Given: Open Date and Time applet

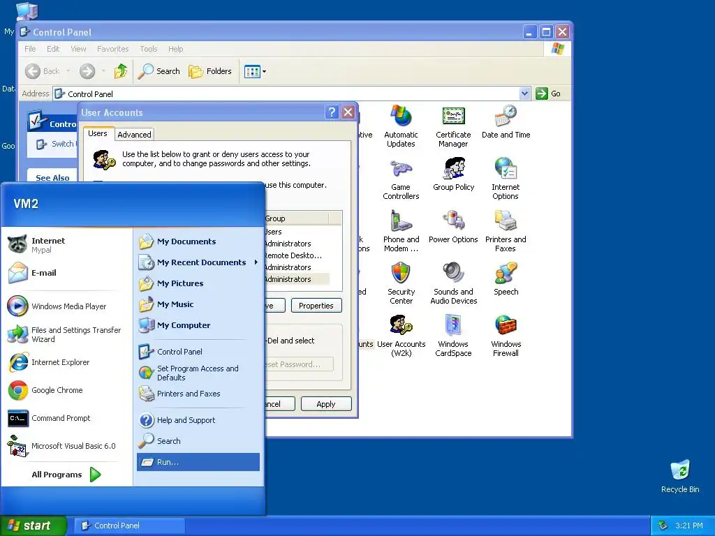Looking at the screenshot, I should 506,122.
